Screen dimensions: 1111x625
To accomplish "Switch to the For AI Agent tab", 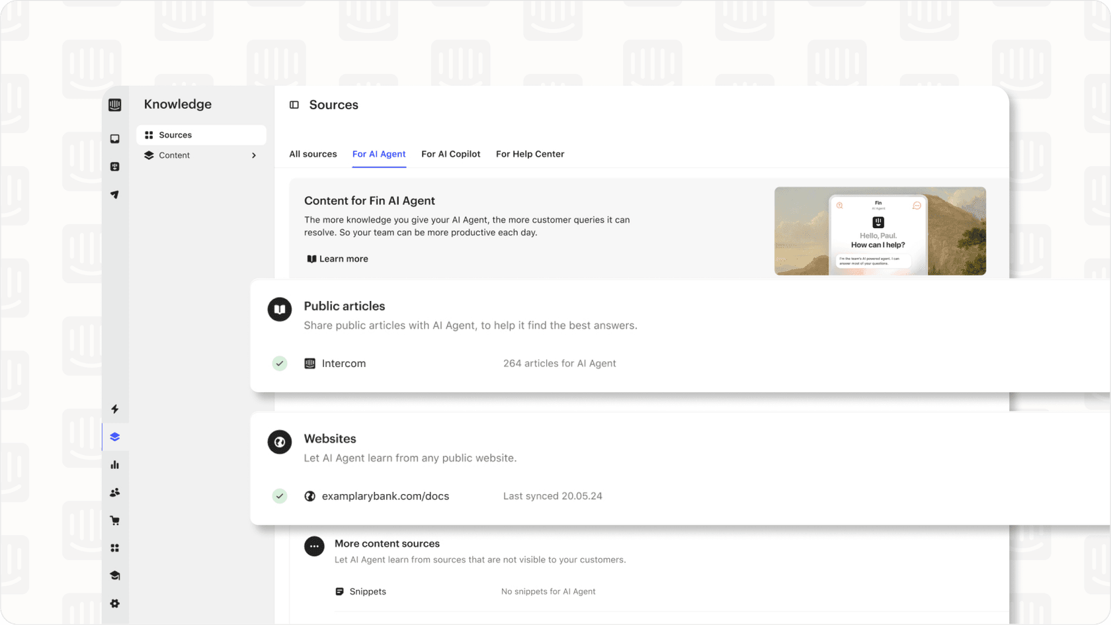I will 379,154.
